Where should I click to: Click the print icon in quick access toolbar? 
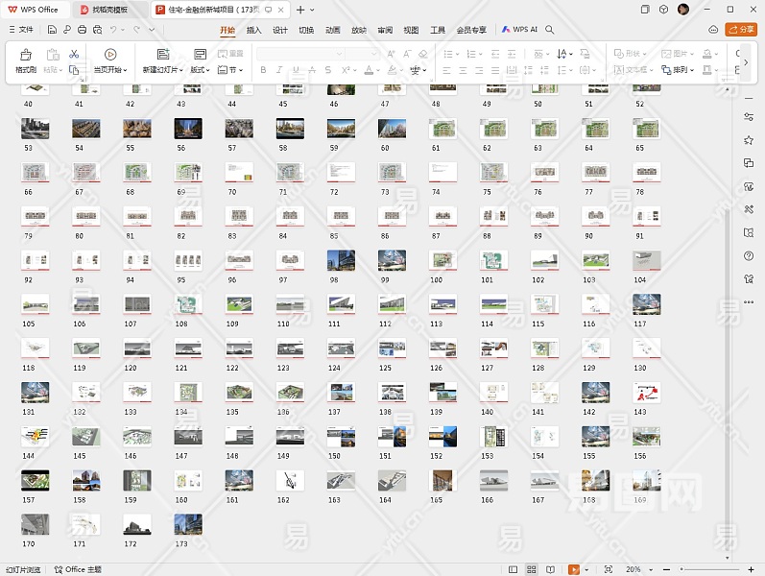(83, 30)
